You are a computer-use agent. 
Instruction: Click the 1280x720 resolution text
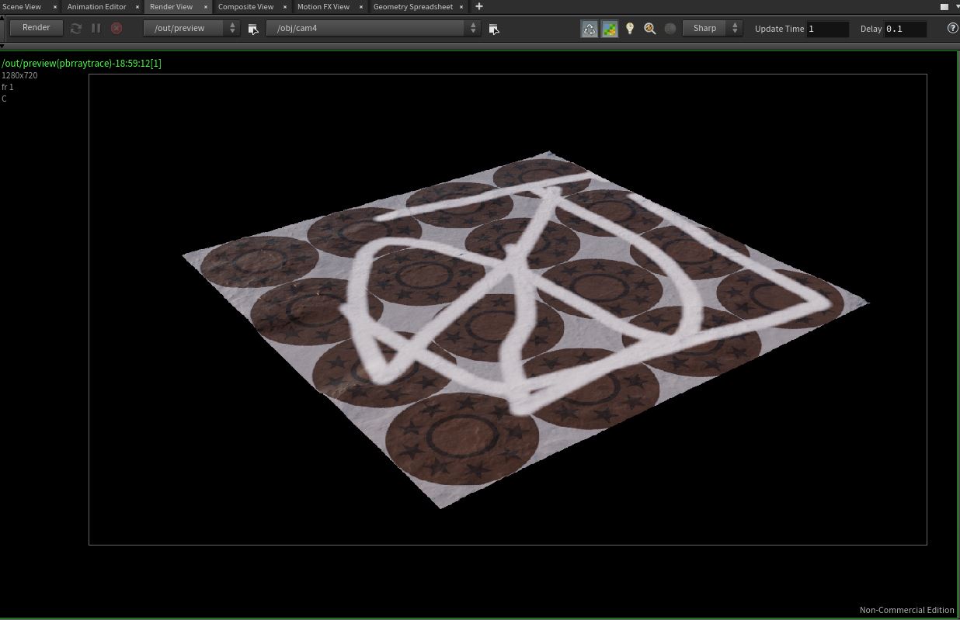(19, 75)
